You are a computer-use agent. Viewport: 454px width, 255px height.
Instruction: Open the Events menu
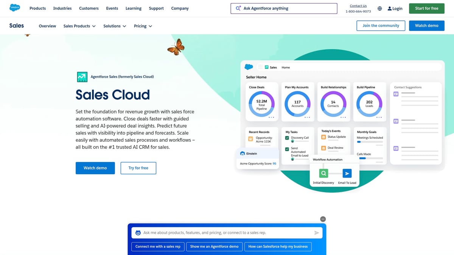click(112, 8)
